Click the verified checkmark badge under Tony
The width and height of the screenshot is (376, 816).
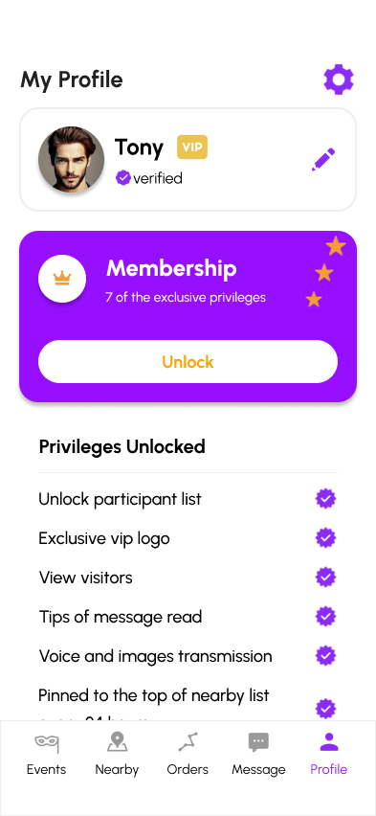(122, 178)
